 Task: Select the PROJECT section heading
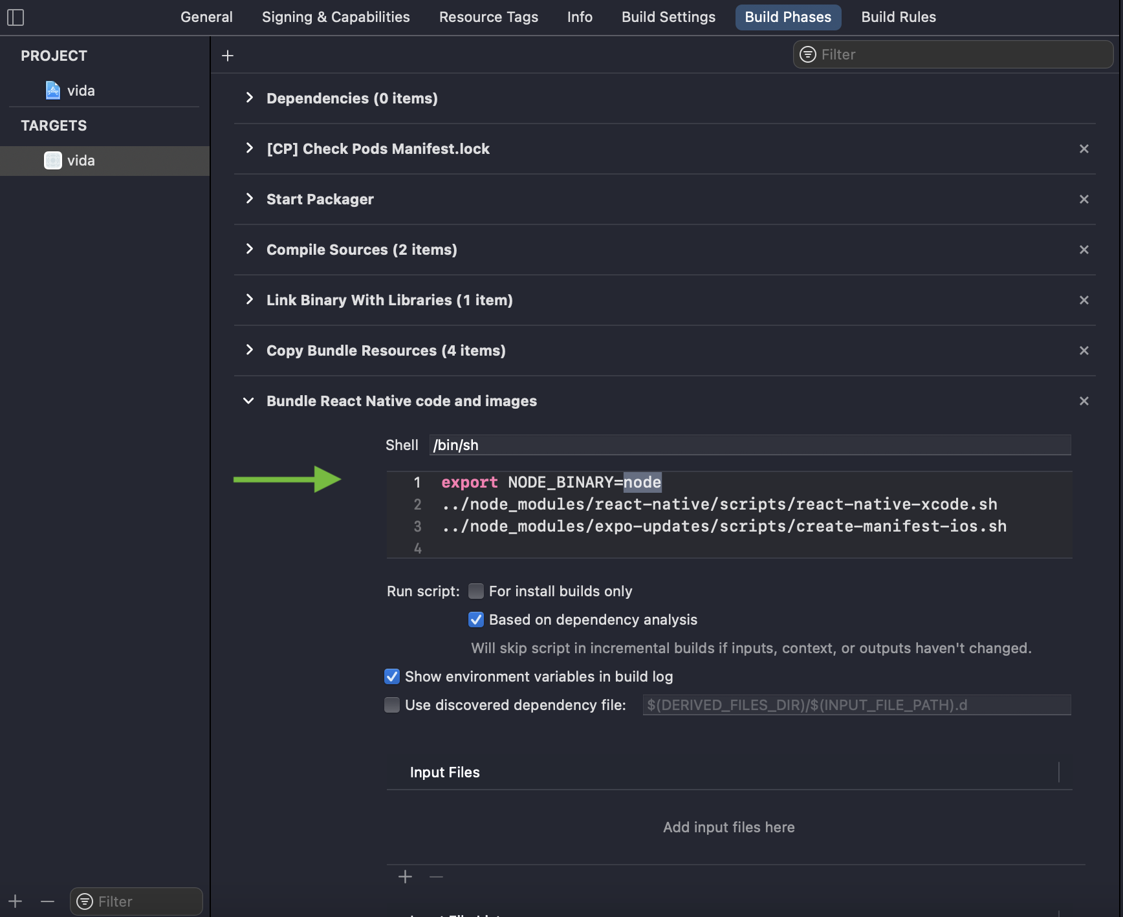point(54,56)
